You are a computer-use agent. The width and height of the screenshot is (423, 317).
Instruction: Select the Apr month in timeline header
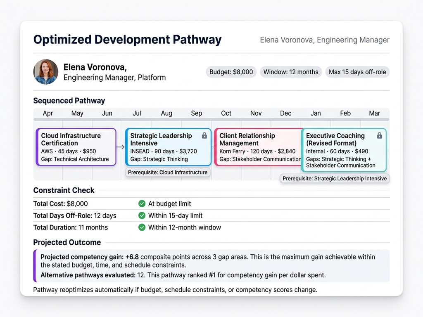coord(48,113)
